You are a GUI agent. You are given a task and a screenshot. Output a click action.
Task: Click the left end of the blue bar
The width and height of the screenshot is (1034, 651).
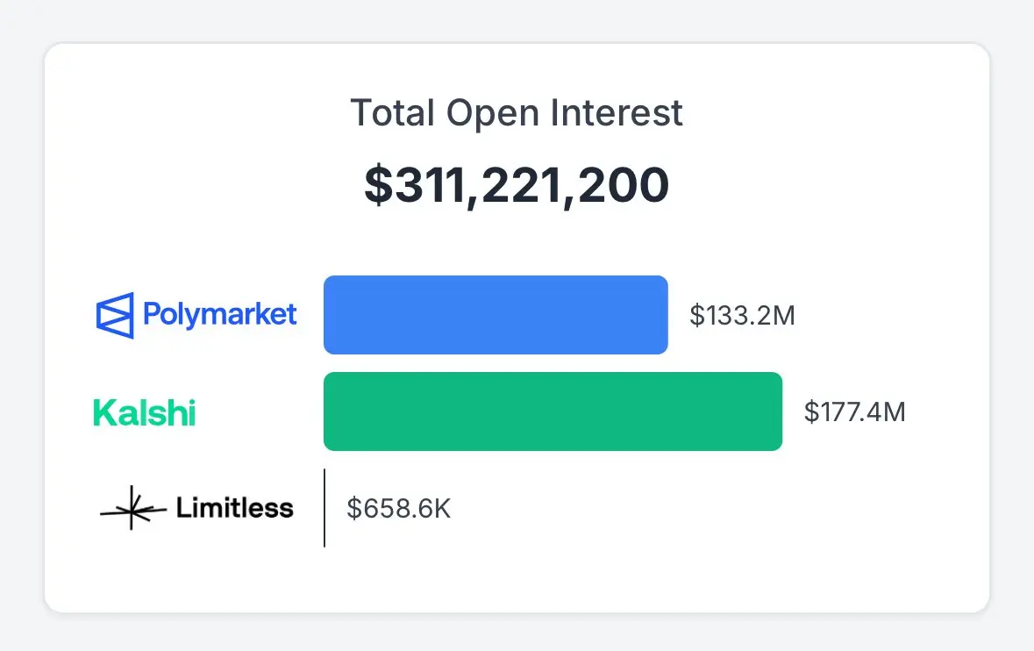pyautogui.click(x=328, y=315)
